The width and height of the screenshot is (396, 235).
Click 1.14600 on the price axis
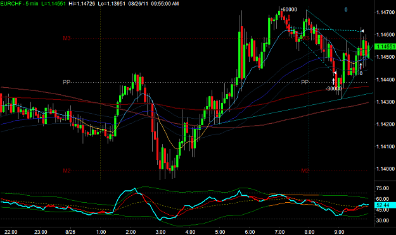[x=385, y=35]
